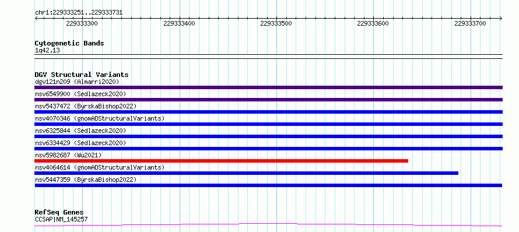Click the nsv4070346 gnomAD variant bar
Image resolution: width=519 pixels, height=232 pixels.
click(x=268, y=124)
